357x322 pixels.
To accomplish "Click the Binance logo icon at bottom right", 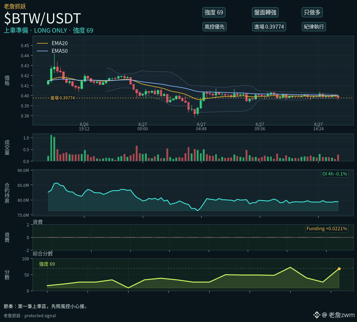I will (x=317, y=315).
